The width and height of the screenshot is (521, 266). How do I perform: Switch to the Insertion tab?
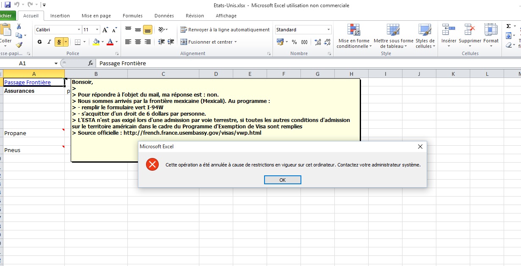pos(60,16)
